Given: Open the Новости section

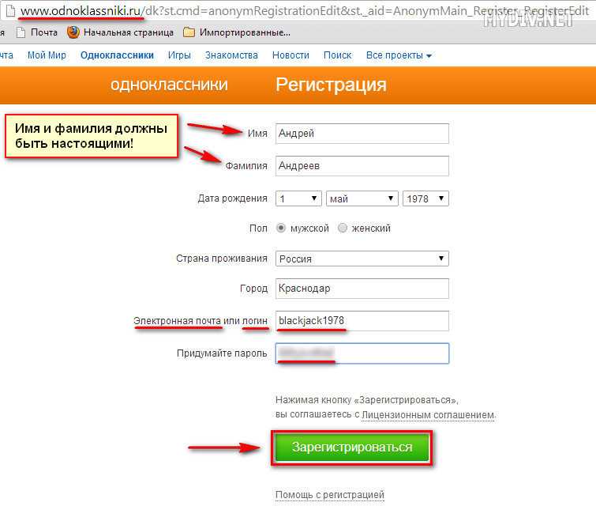Looking at the screenshot, I should click(291, 55).
